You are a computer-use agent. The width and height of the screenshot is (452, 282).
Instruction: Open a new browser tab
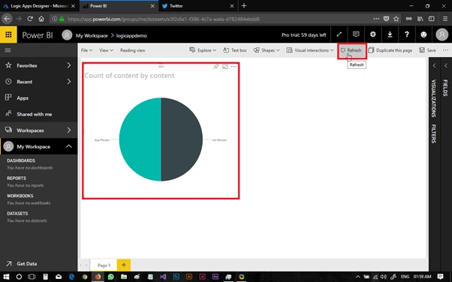coord(244,6)
